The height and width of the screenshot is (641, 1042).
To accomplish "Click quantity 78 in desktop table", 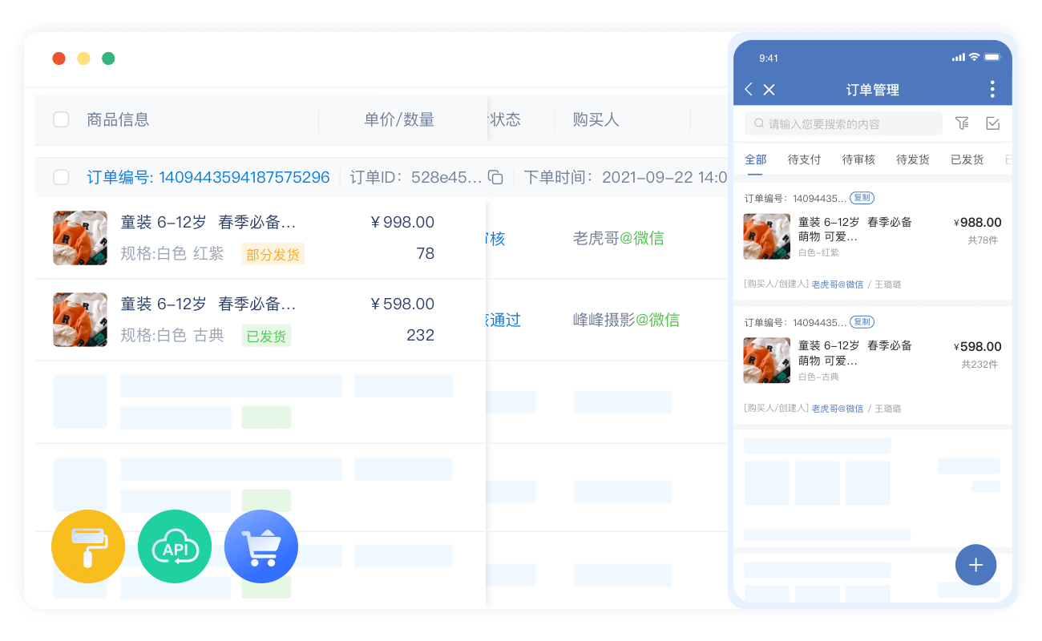I will [426, 253].
